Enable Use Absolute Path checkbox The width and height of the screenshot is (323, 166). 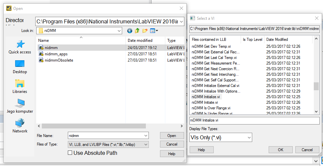click(70, 153)
